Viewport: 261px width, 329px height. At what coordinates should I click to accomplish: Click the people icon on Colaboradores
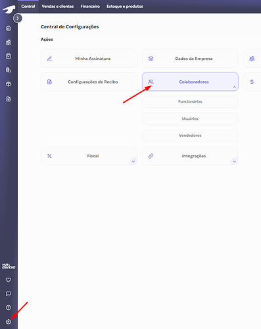[151, 82]
